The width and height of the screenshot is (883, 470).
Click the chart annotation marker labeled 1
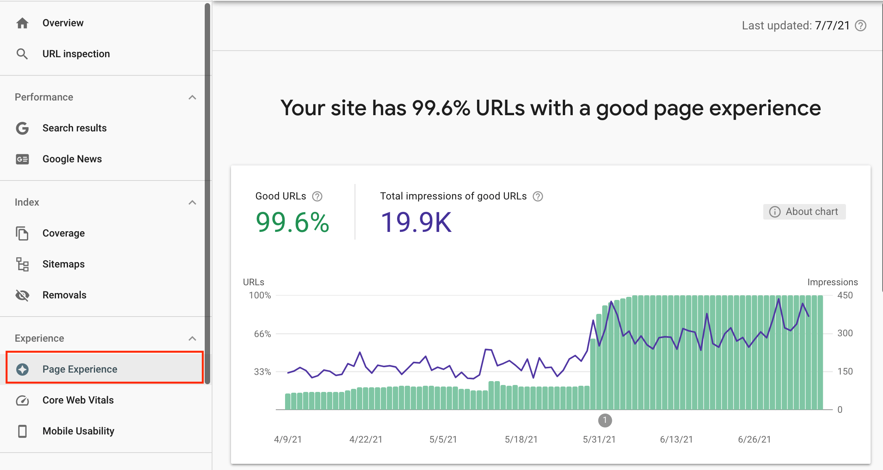point(605,420)
